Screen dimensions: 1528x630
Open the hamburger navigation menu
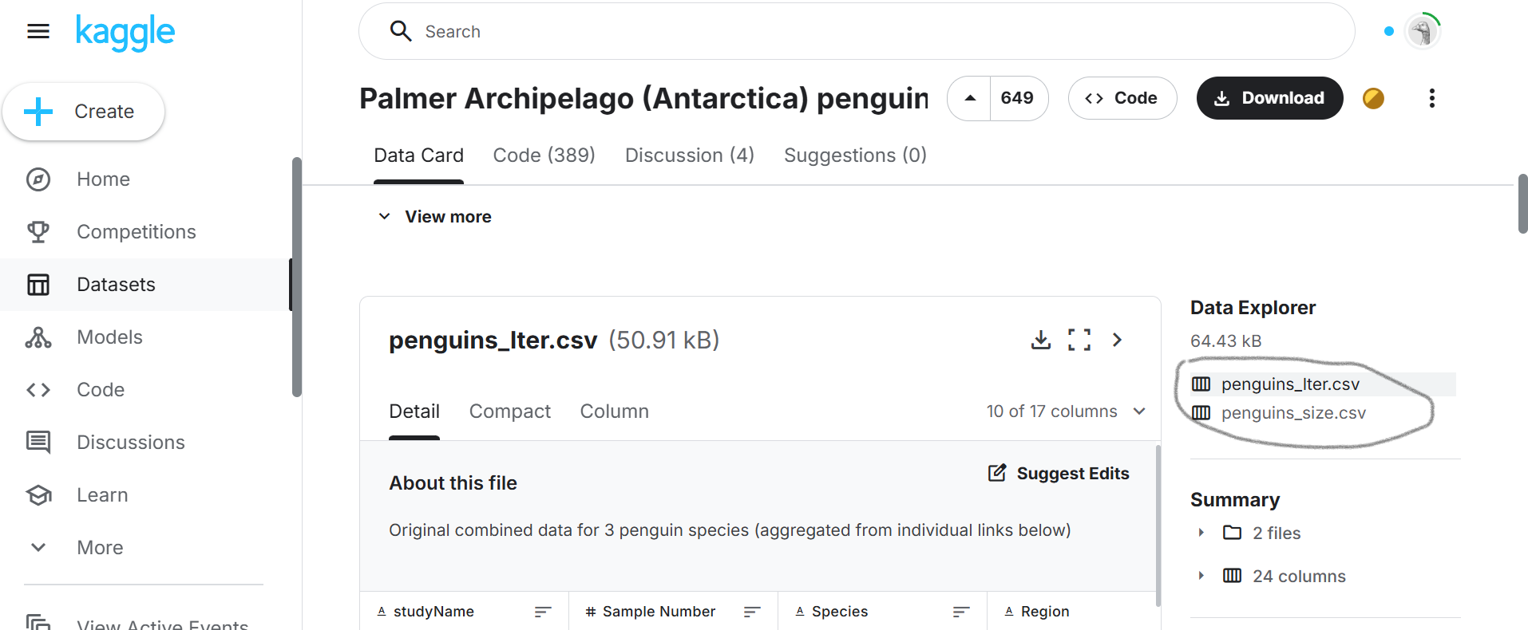click(x=38, y=31)
